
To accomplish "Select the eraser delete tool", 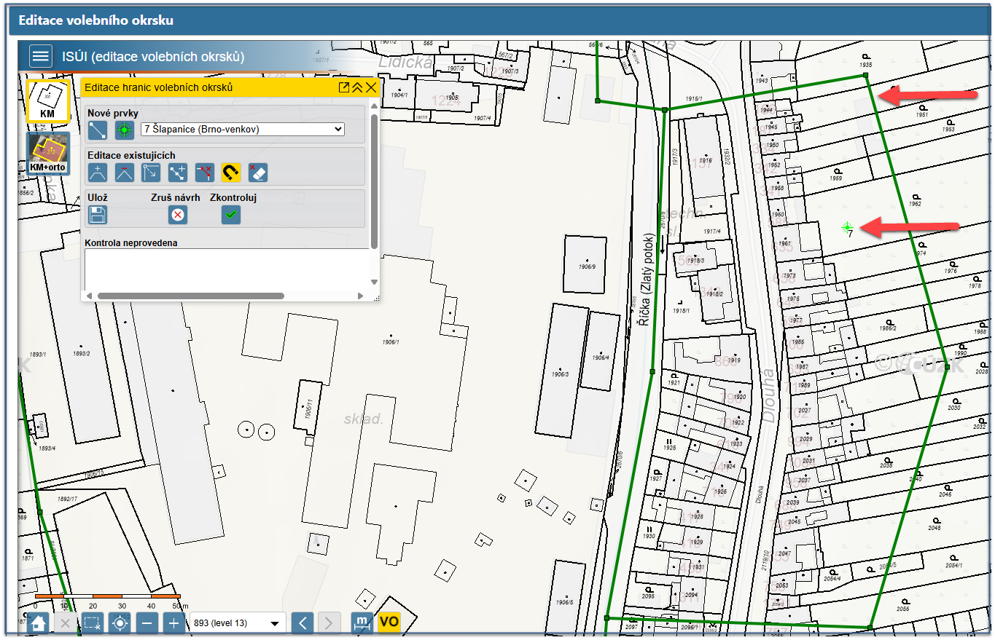I will (x=258, y=173).
